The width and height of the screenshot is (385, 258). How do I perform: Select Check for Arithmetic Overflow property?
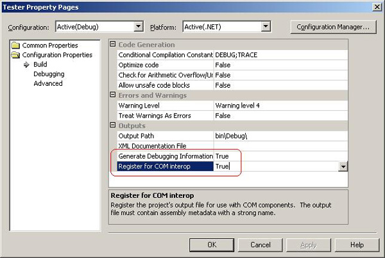[166, 75]
